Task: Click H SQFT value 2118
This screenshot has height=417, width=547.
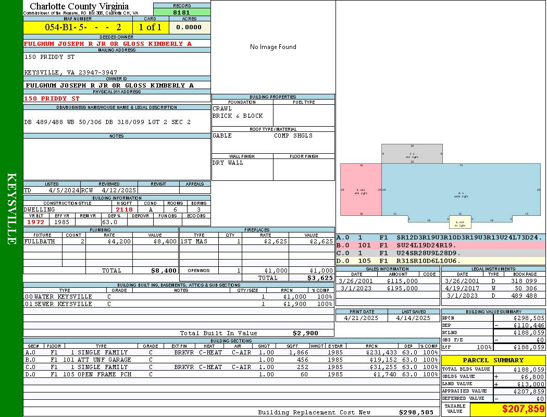Action: pyautogui.click(x=124, y=210)
